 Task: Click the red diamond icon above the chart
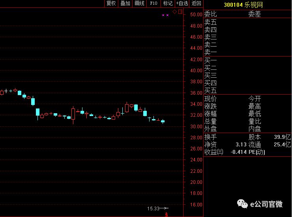click(x=174, y=12)
